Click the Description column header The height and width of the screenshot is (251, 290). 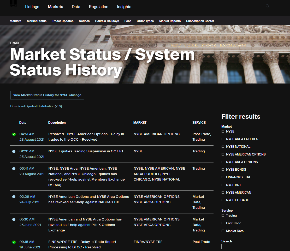pos(57,123)
